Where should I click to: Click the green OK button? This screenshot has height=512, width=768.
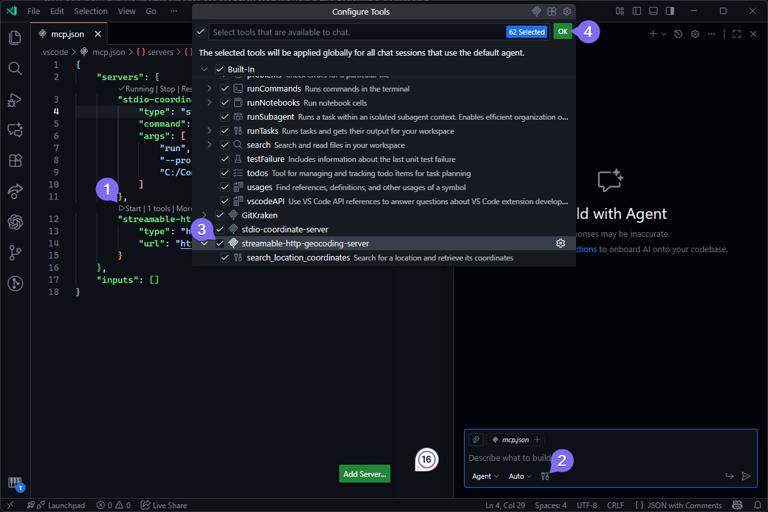click(563, 31)
